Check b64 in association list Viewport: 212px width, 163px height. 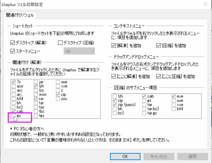click(x=13, y=99)
